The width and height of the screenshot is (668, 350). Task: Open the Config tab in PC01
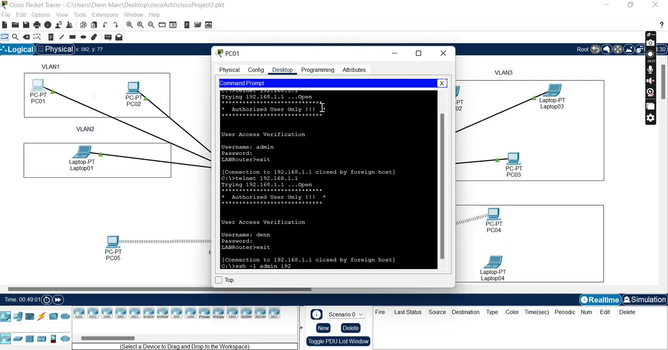pos(256,70)
